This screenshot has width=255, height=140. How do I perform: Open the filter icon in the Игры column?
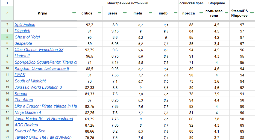[x=74, y=13]
